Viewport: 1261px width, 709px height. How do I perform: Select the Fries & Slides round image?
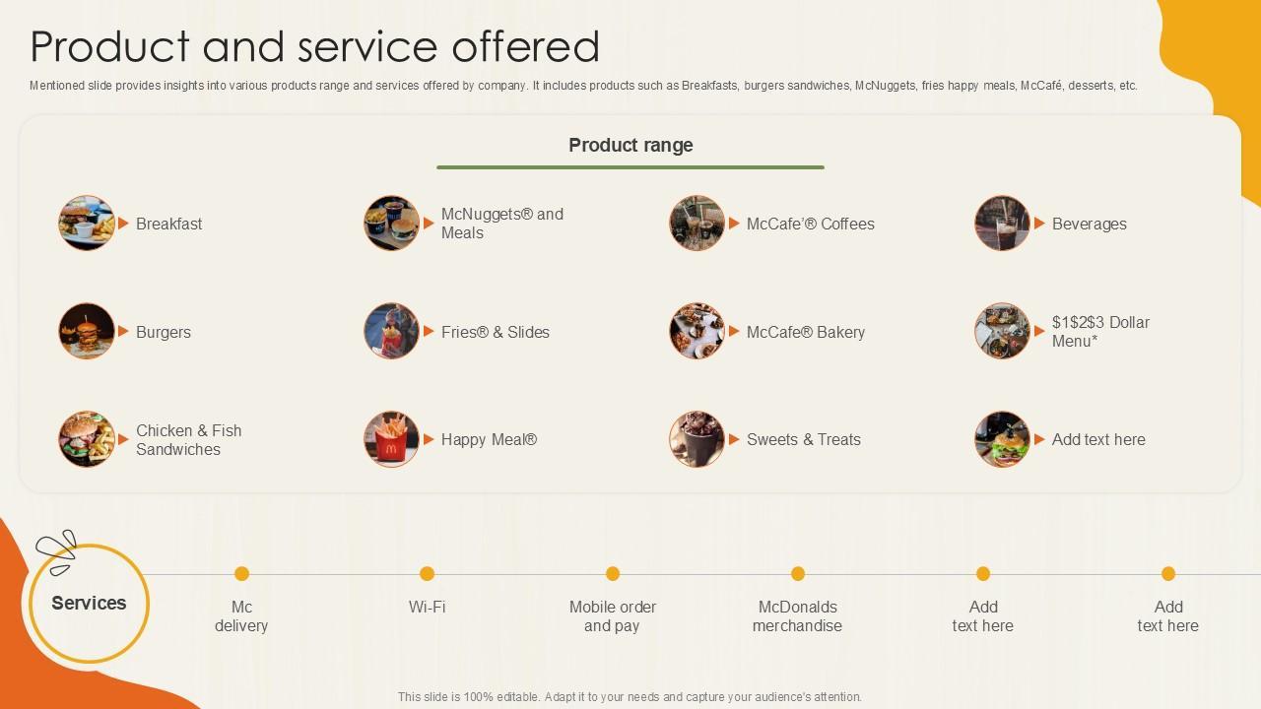tap(392, 331)
